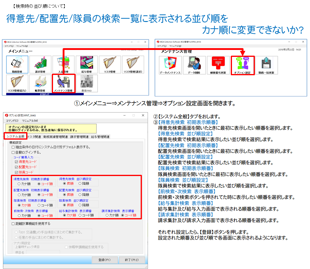310x269 pixels.
Task: Open the オプション設定 icon
Action: (x=243, y=65)
